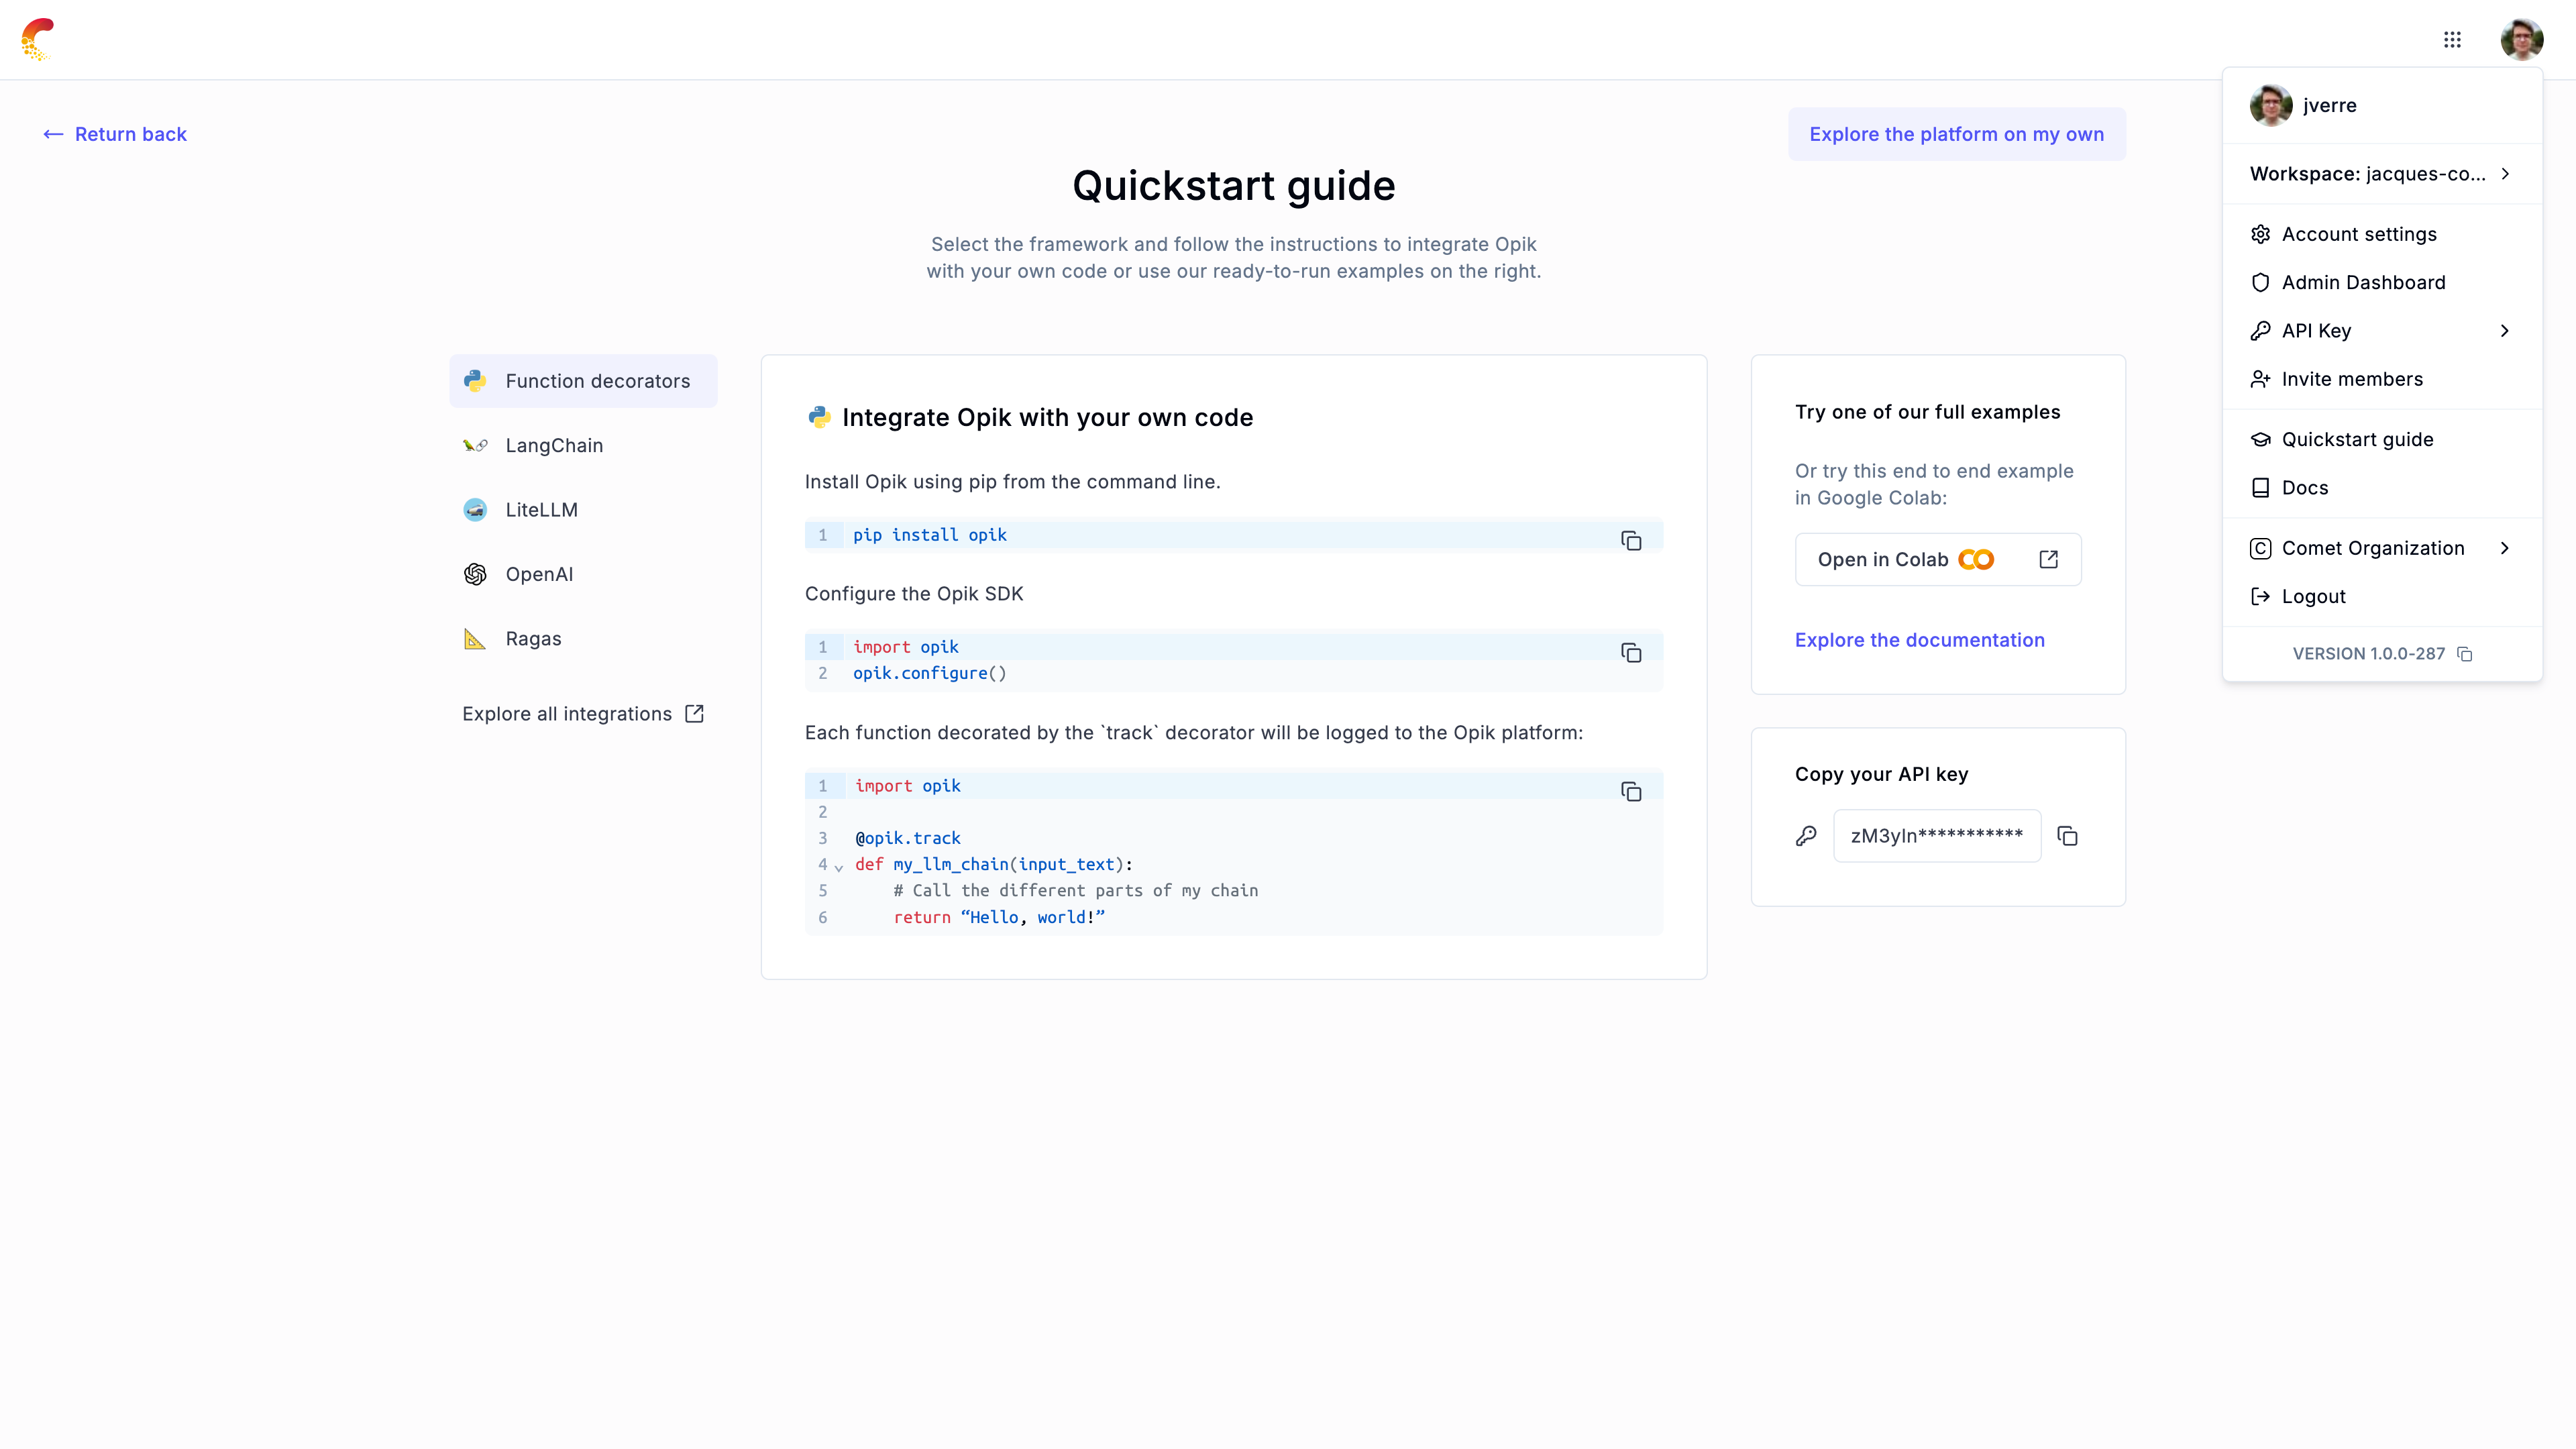Click the Comet logo in header

(x=38, y=39)
